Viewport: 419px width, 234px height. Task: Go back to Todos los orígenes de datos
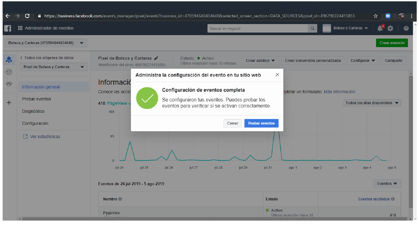[47, 58]
